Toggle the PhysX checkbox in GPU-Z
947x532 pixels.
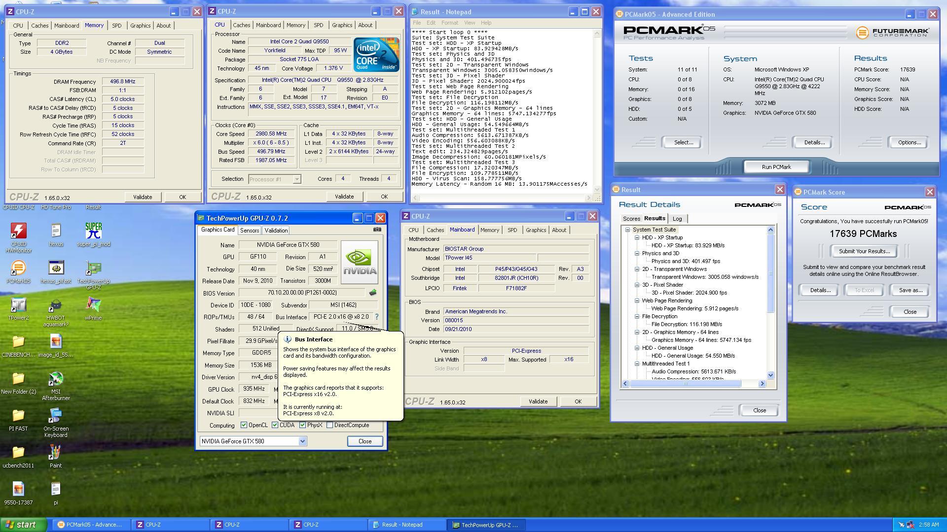pyautogui.click(x=302, y=425)
